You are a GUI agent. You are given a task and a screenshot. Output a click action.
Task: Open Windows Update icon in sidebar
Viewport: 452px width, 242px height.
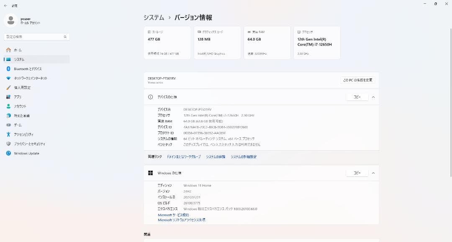click(8, 153)
